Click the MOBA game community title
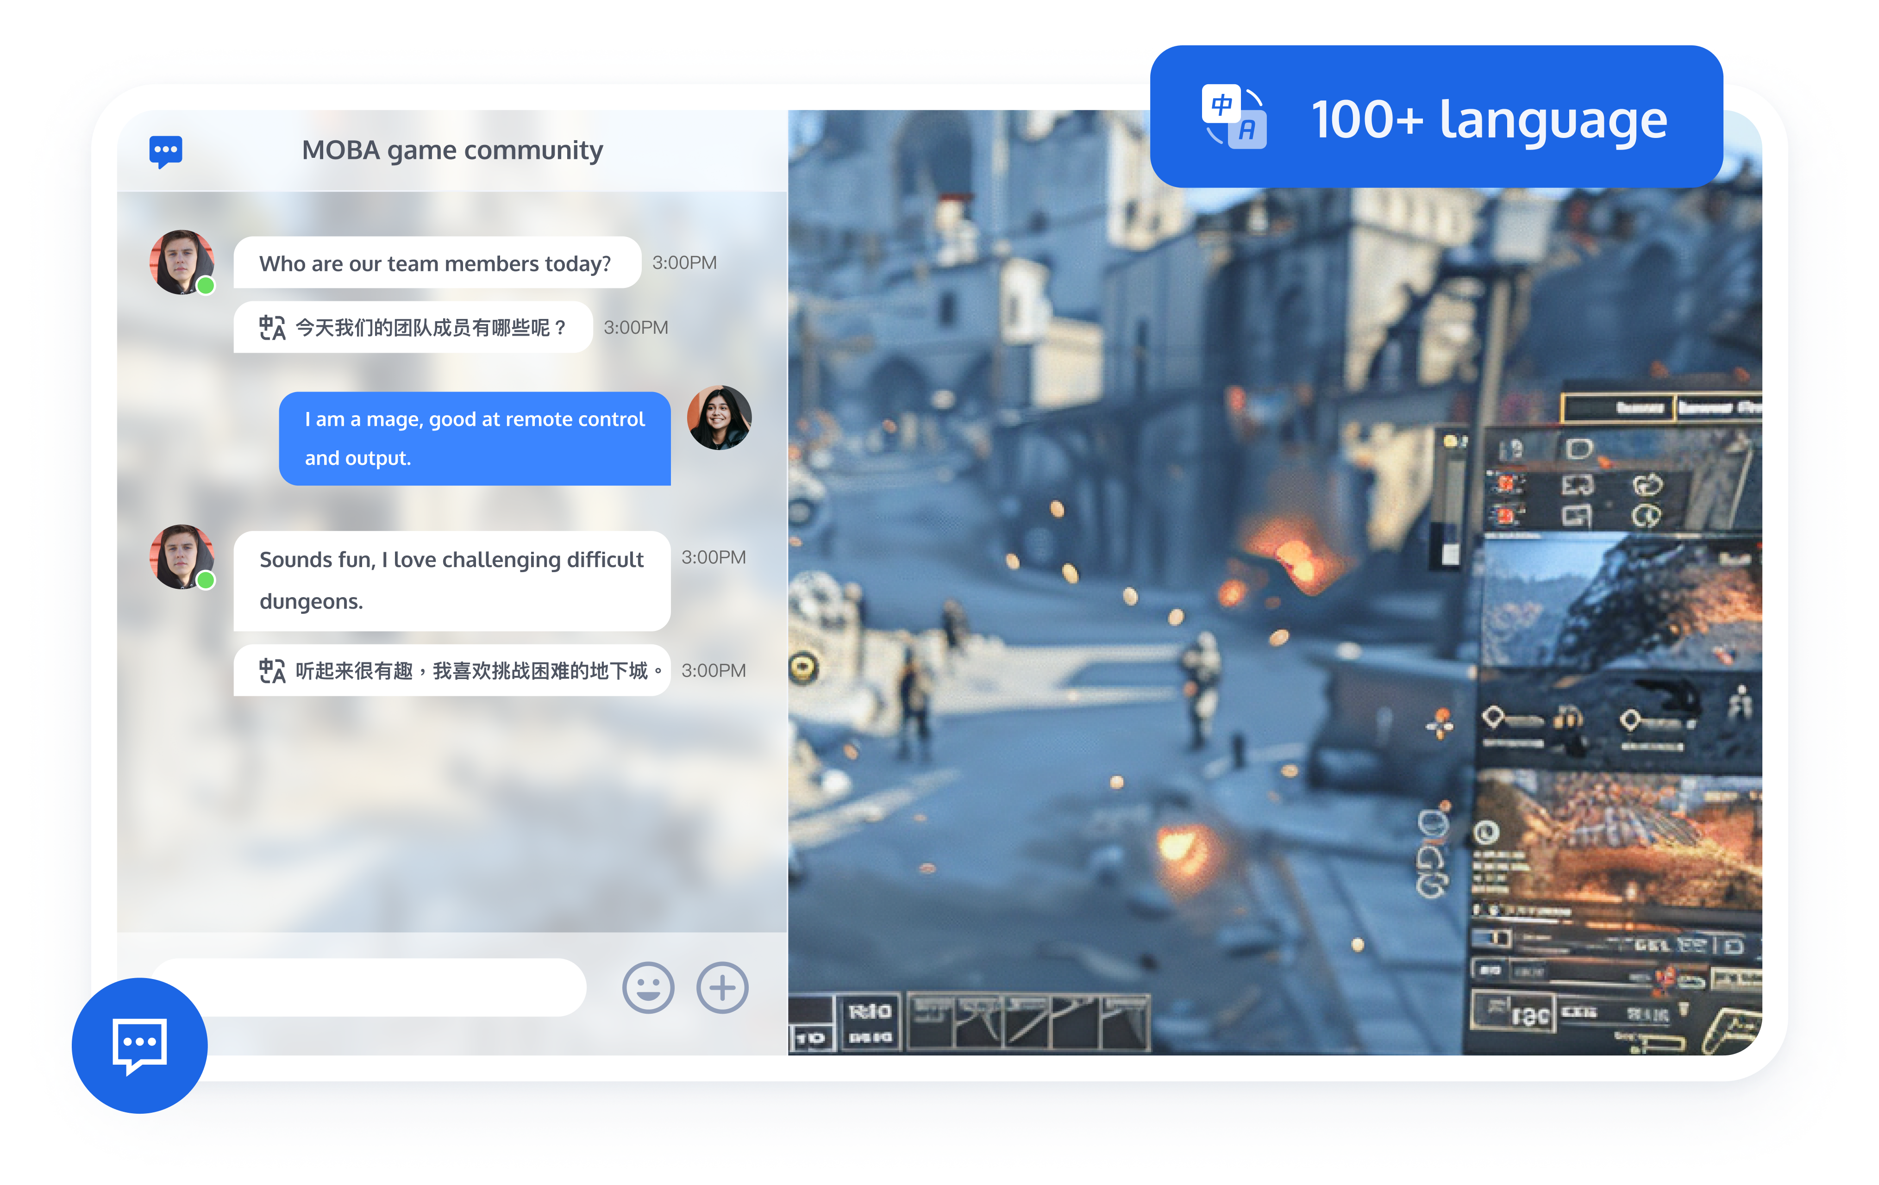This screenshot has height=1185, width=1879. pos(452,150)
